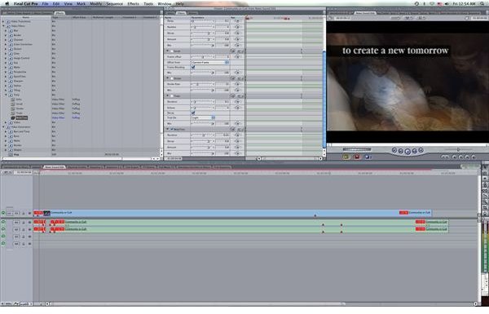Lock the A1 audio track
This screenshot has width=489, height=314.
(x=24, y=222)
